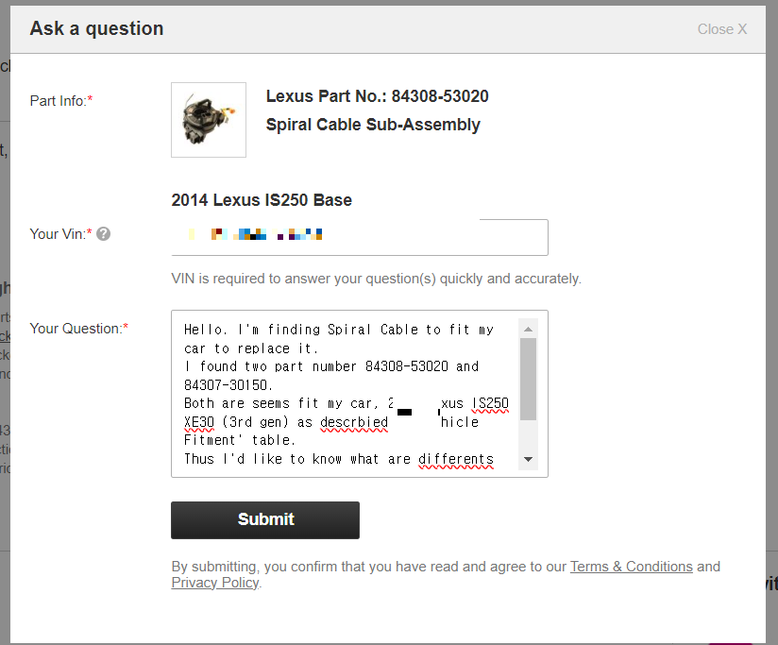Click the 'Ask a question' dialog title

click(96, 28)
